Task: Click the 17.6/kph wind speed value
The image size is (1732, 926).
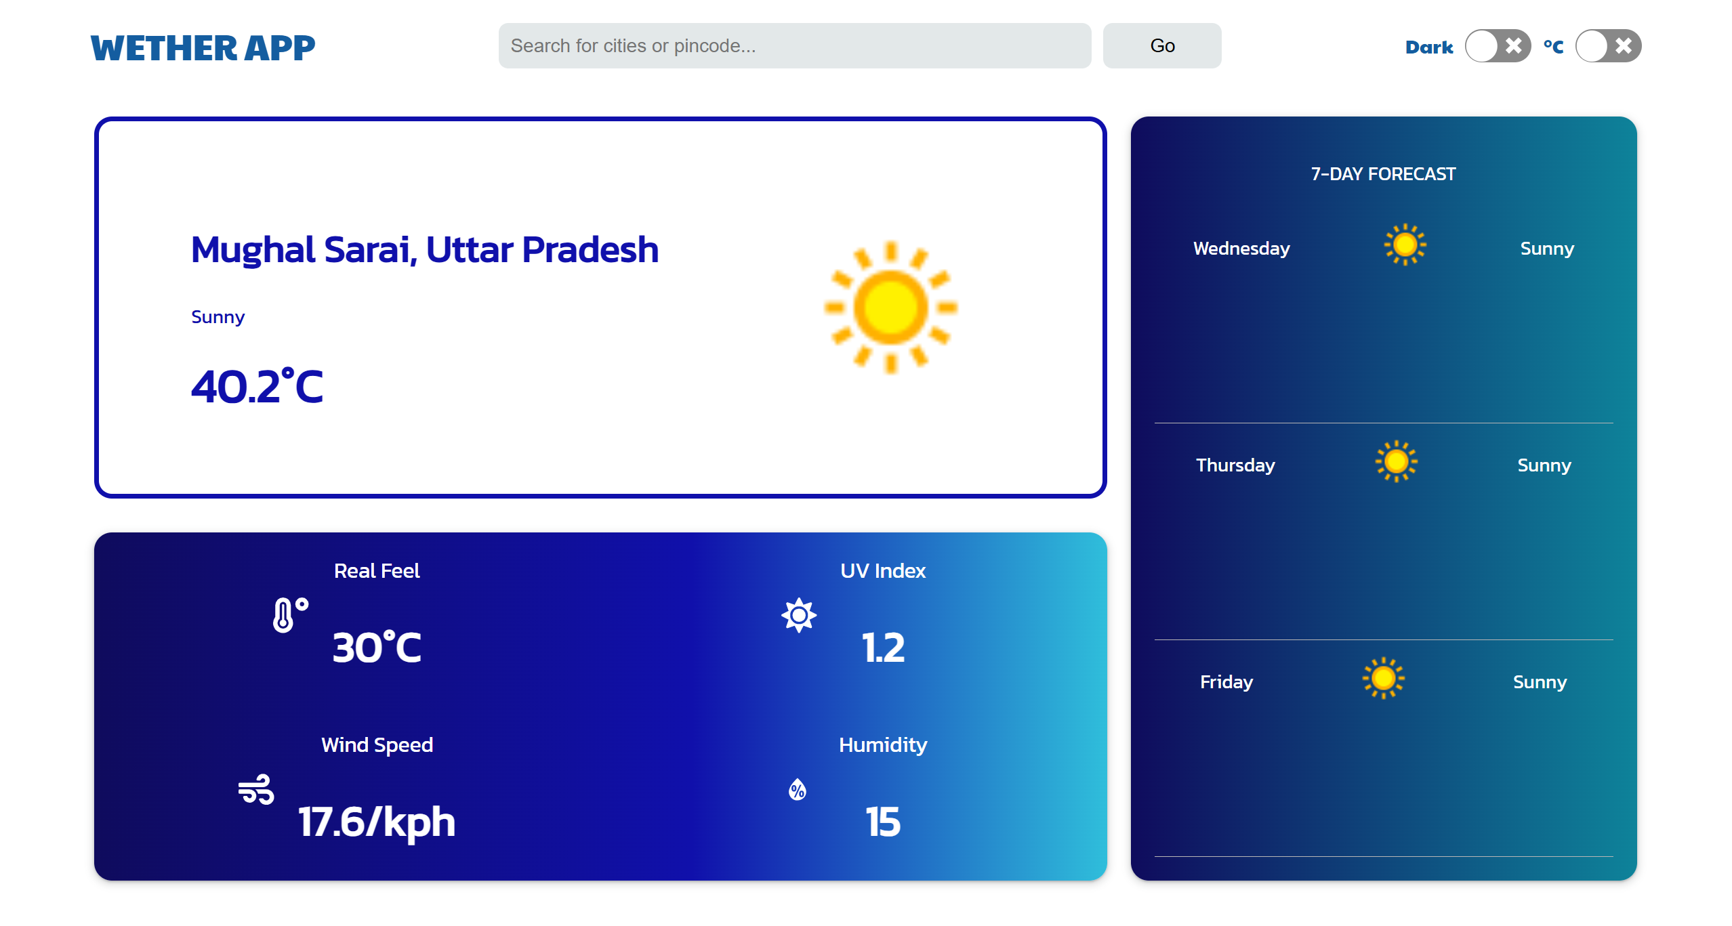Action: click(376, 822)
